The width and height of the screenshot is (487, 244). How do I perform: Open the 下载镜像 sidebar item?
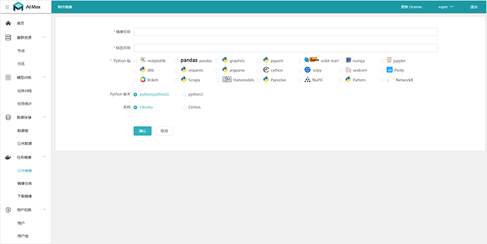click(25, 196)
